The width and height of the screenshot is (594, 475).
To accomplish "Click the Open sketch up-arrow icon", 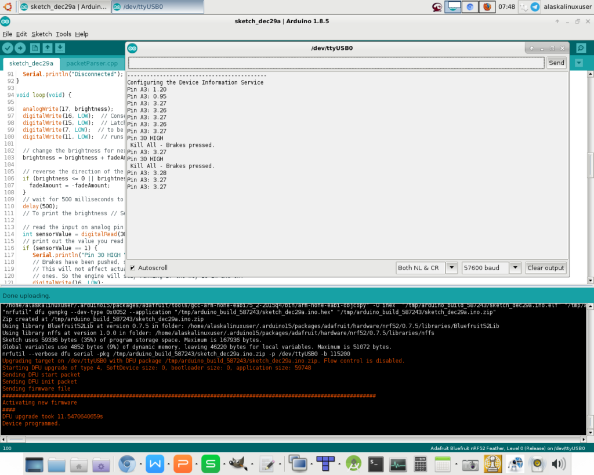I will [x=48, y=48].
